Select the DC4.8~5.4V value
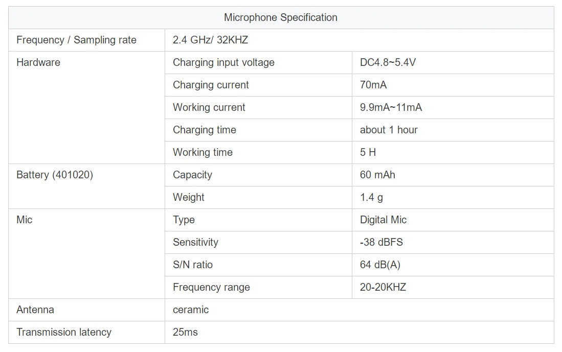 pos(388,62)
